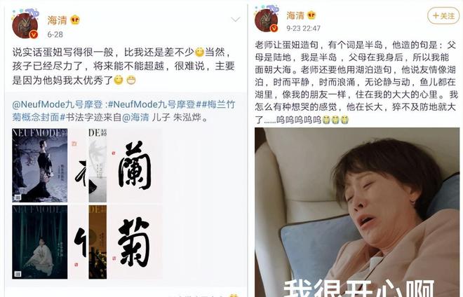Screen dimensions: 463x297
Task: Tap the orange verified V badge on right avatar
Action: pyautogui.click(x=274, y=28)
